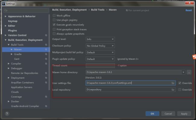Click into the Thread count field
The image size is (196, 120).
pos(100,66)
